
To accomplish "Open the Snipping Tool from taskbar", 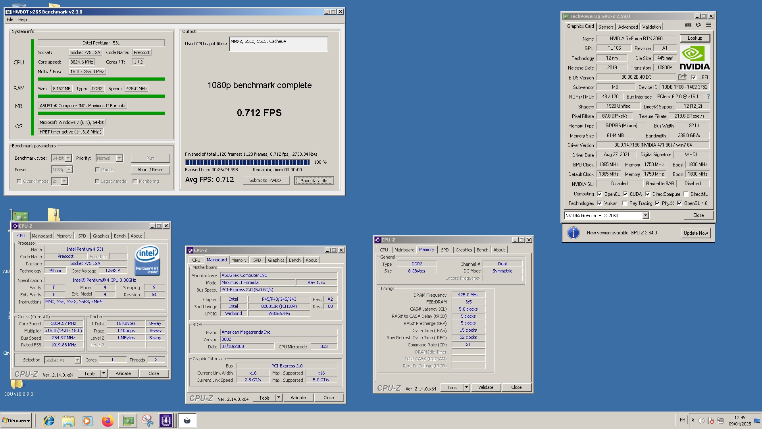I will [147, 421].
